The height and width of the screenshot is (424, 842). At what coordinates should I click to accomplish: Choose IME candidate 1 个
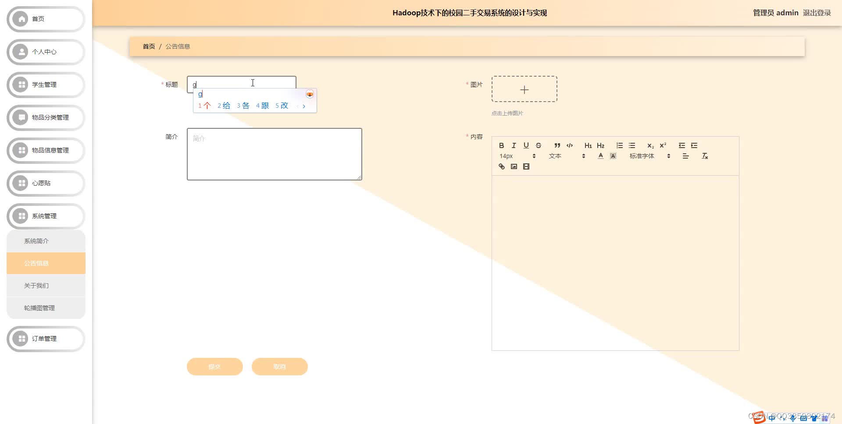point(204,106)
